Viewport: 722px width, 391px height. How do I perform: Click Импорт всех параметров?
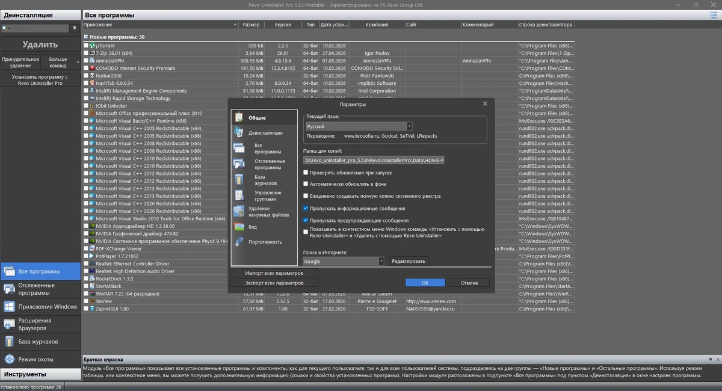click(x=274, y=273)
